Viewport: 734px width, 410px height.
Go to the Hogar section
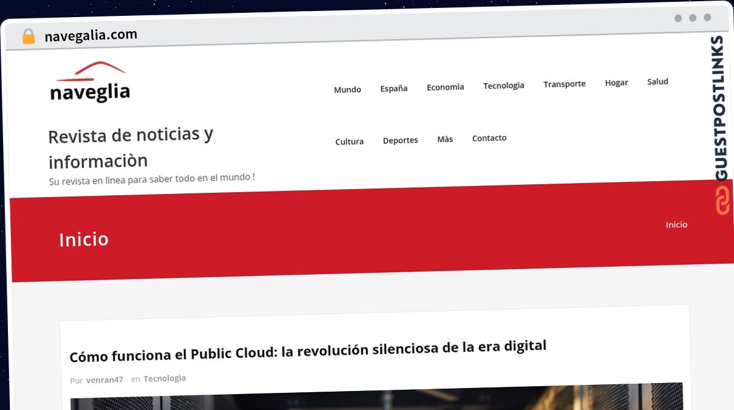tap(617, 83)
